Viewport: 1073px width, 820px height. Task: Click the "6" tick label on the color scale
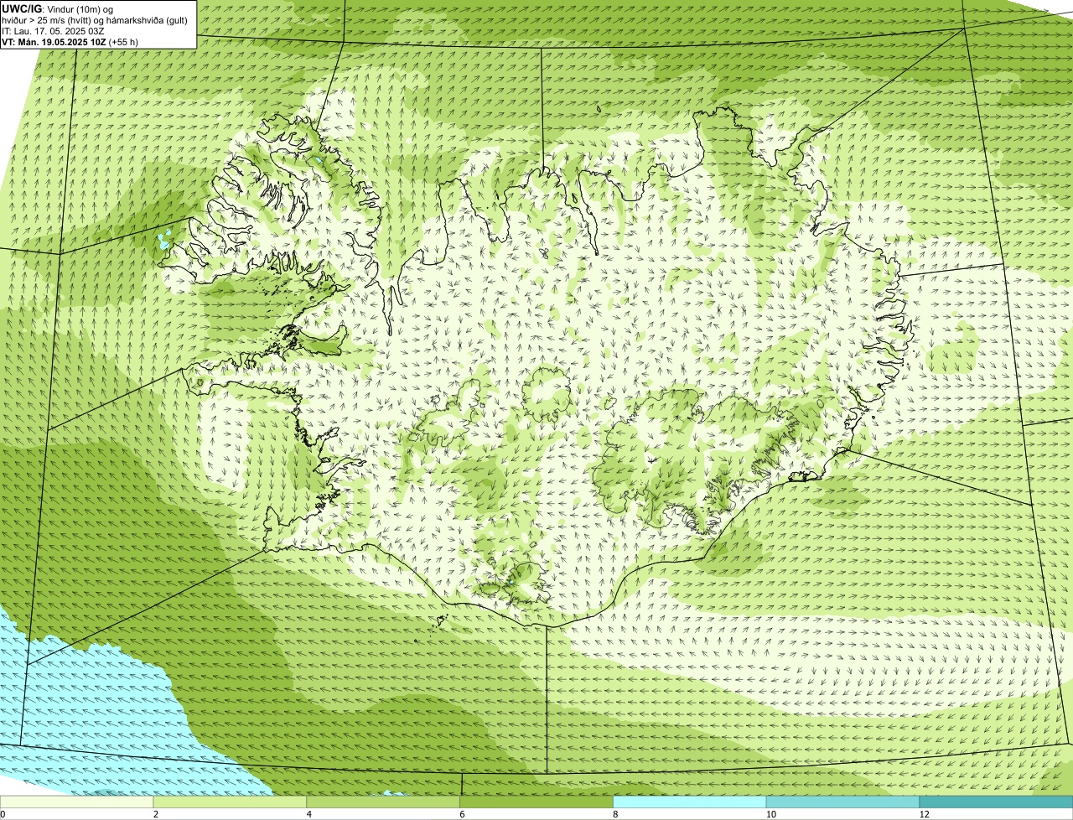point(461,814)
